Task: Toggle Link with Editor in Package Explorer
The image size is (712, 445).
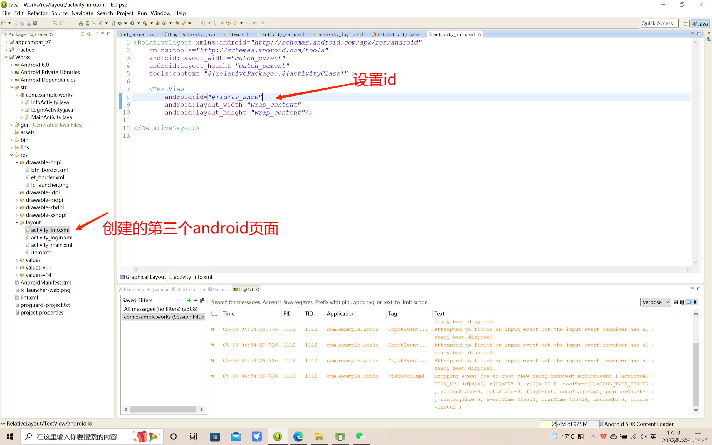Action: click(x=89, y=34)
